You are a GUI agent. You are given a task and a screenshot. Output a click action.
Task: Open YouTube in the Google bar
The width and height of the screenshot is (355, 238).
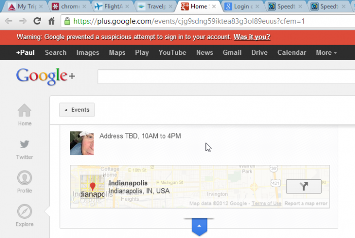tap(172, 53)
